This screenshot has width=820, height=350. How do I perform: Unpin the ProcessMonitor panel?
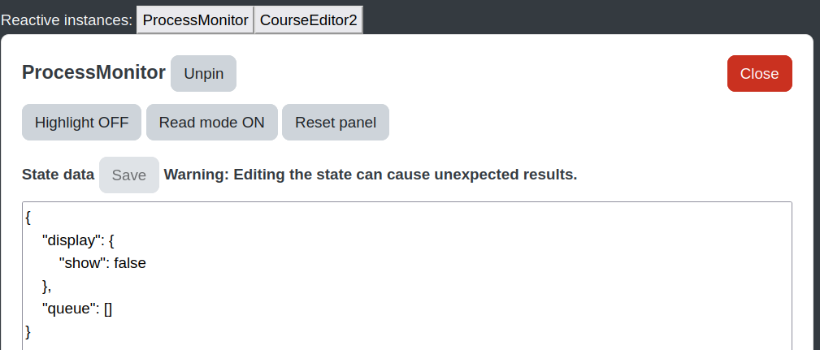coord(203,74)
